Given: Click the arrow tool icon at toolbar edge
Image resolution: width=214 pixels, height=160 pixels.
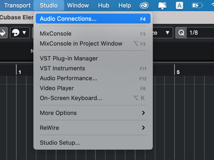Looking at the screenshot, I should (x=3, y=33).
